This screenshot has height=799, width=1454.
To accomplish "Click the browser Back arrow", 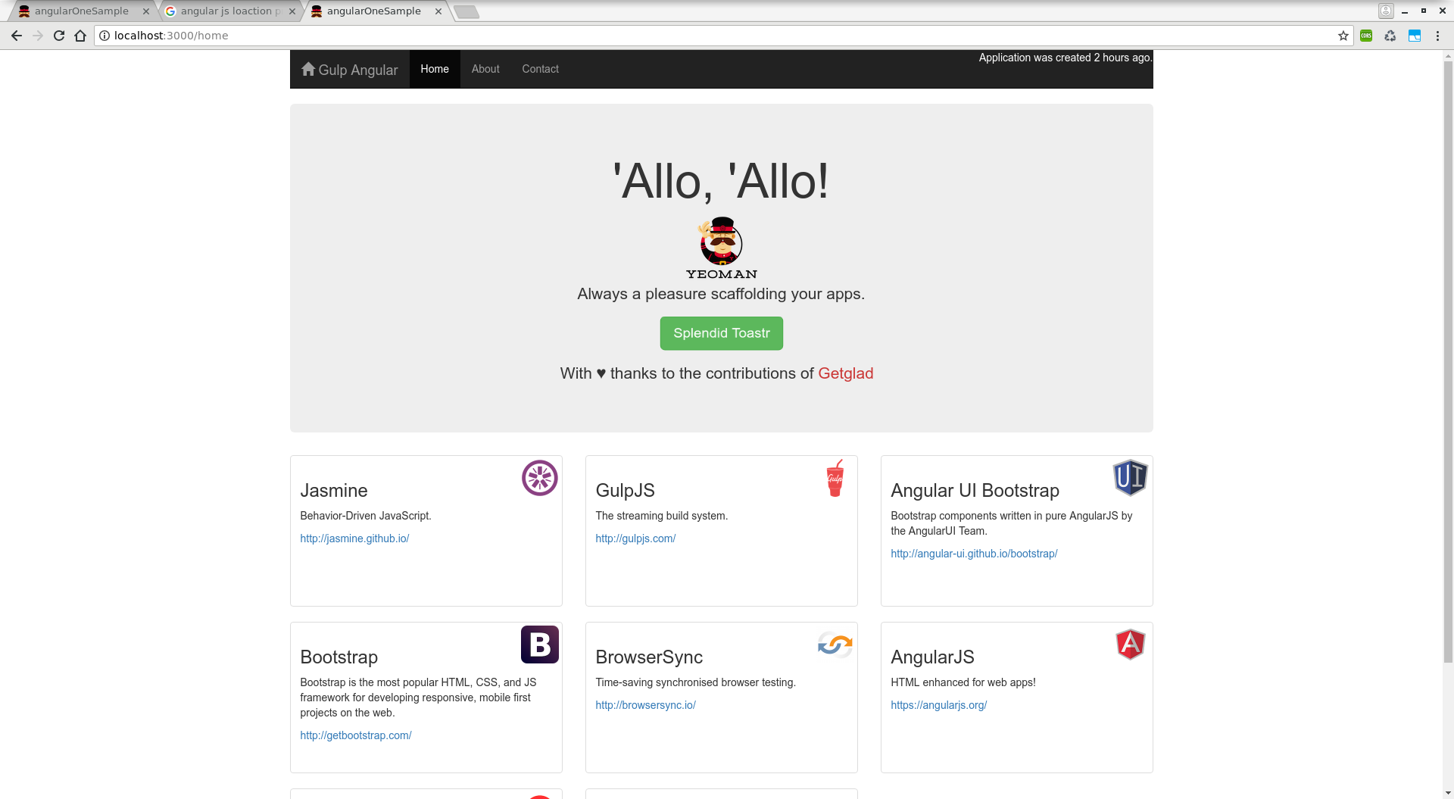I will coord(17,36).
